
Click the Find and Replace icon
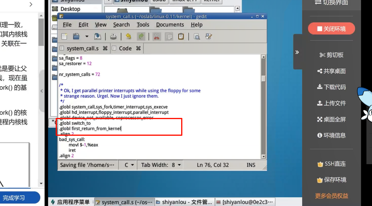[x=209, y=37]
